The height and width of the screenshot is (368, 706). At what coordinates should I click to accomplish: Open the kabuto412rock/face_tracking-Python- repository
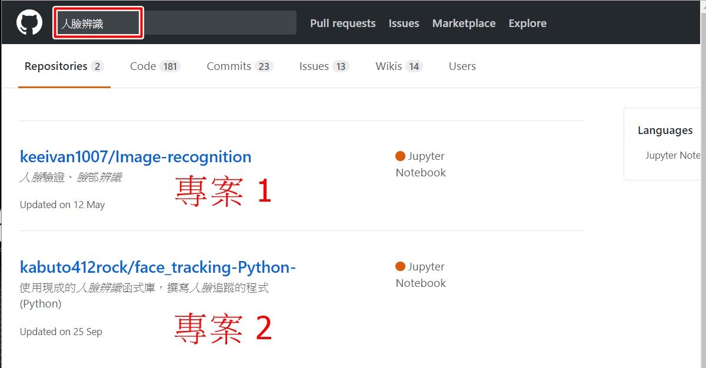point(157,267)
